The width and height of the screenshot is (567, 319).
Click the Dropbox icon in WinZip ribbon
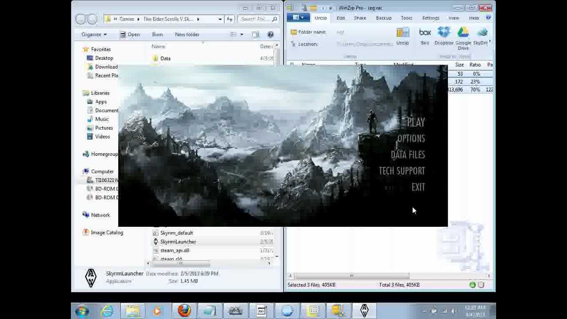click(x=443, y=36)
